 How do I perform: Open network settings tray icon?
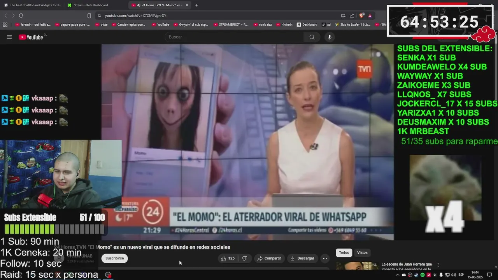point(447,275)
